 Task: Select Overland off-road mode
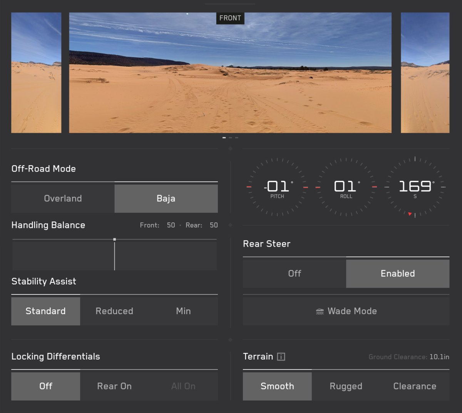[x=63, y=199]
